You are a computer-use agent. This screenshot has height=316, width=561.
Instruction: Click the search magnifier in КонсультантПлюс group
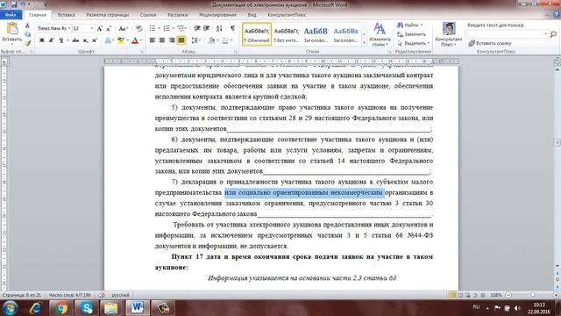point(553,34)
